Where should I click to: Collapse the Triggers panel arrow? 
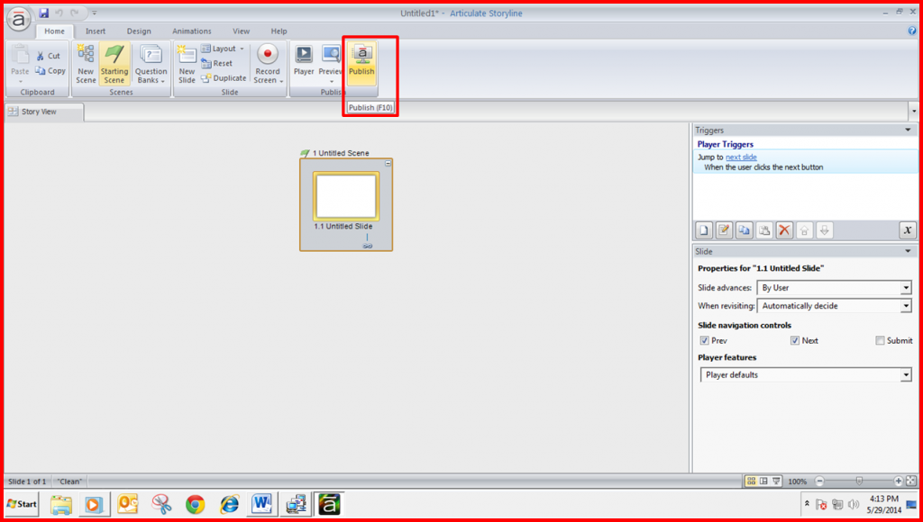[x=908, y=130]
